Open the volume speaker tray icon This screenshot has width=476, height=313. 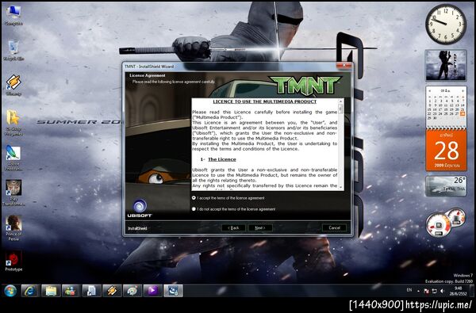click(x=442, y=291)
